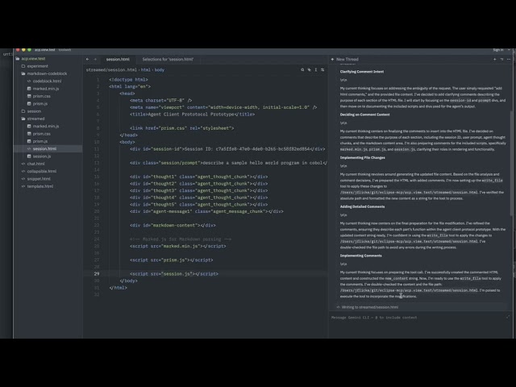Click the 'Adding Detailed Comments' heading
Image resolution: width=516 pixels, height=387 pixels.
click(x=362, y=206)
